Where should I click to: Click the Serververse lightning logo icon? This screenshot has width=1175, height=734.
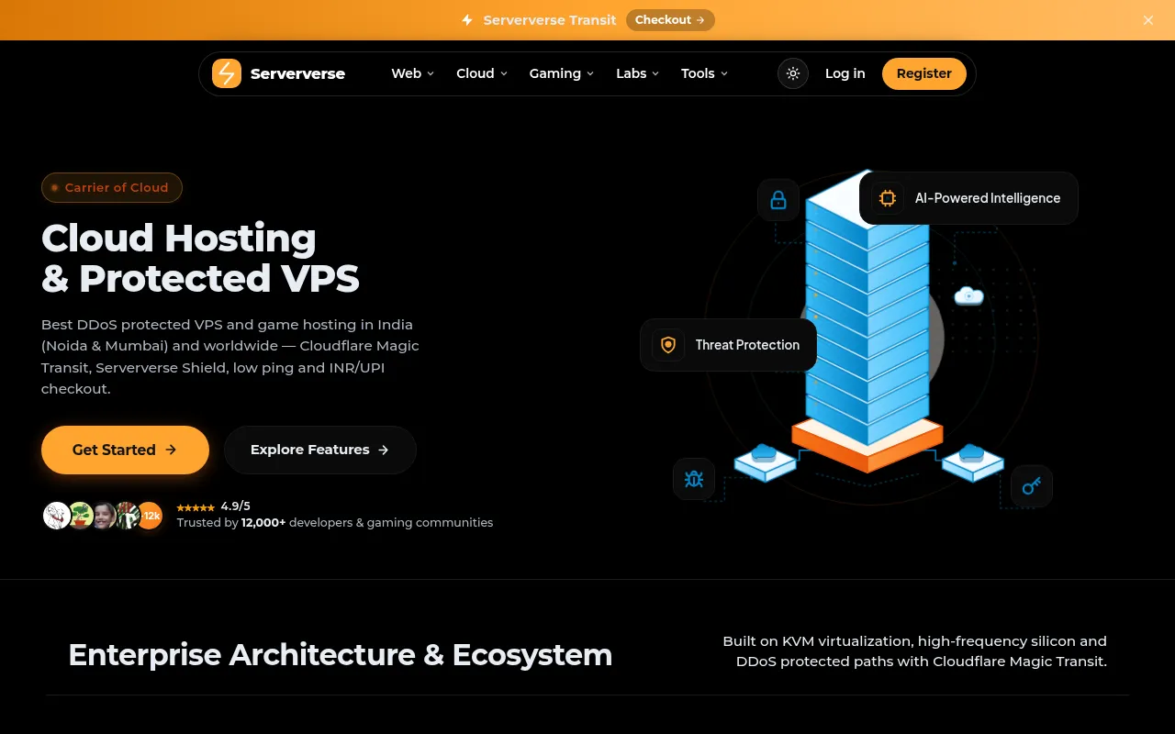click(227, 73)
